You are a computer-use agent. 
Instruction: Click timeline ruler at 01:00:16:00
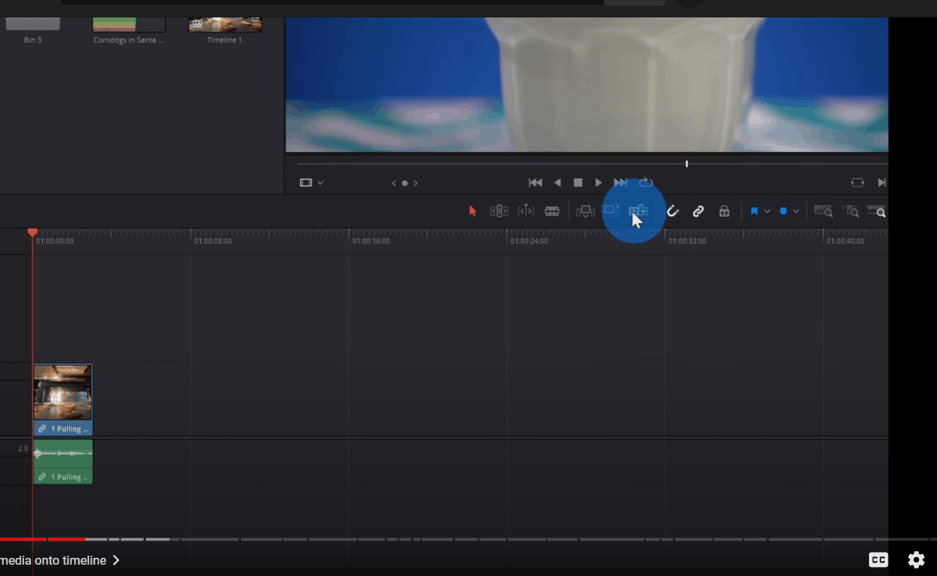pos(371,242)
